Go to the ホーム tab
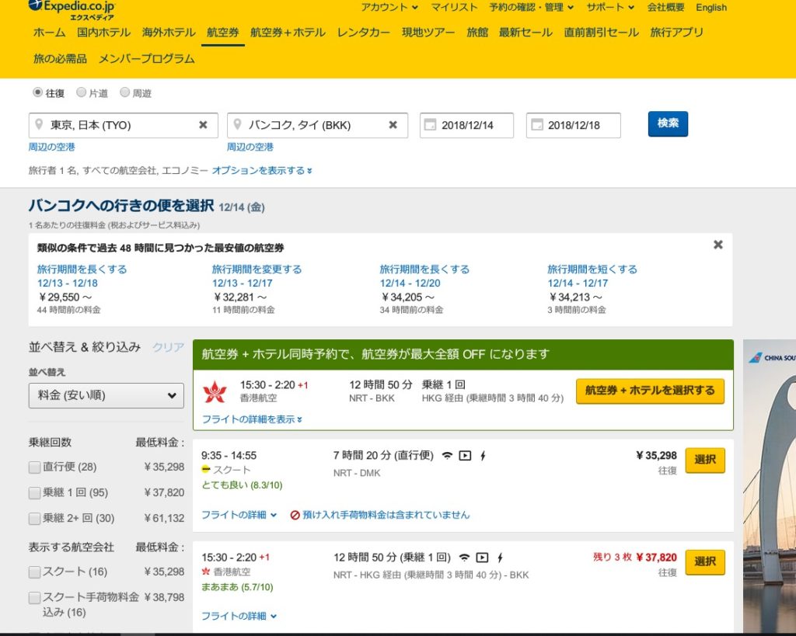This screenshot has height=636, width=796. [49, 33]
